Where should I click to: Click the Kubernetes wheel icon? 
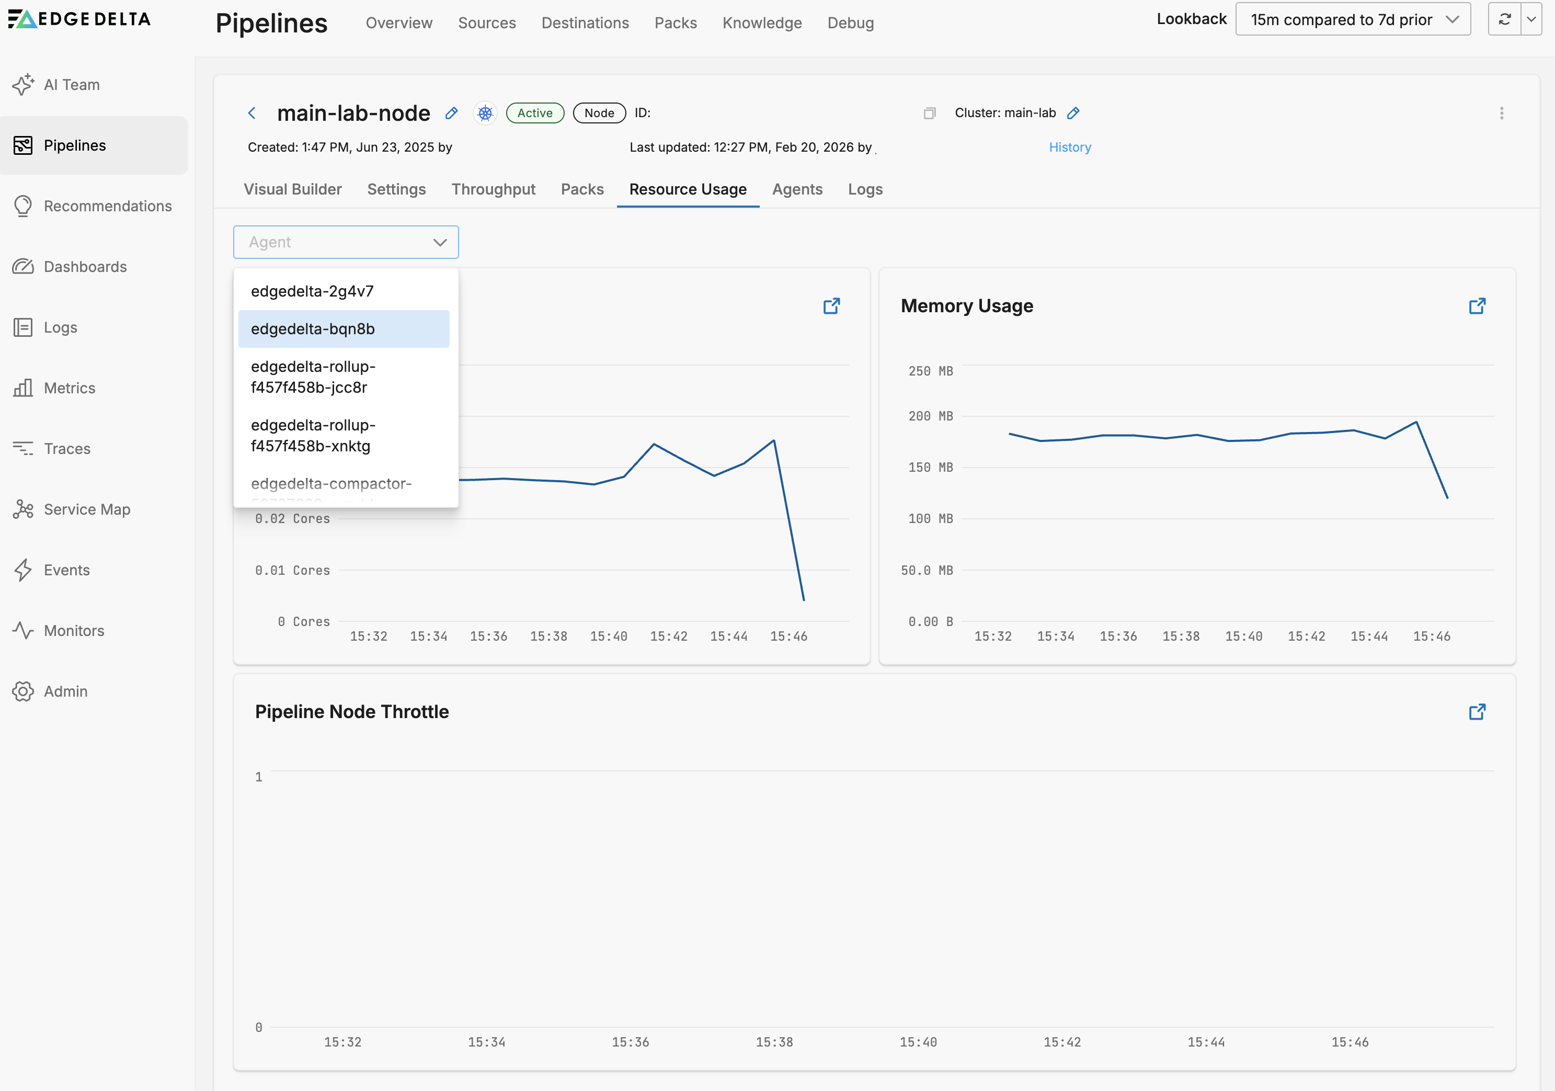click(485, 113)
